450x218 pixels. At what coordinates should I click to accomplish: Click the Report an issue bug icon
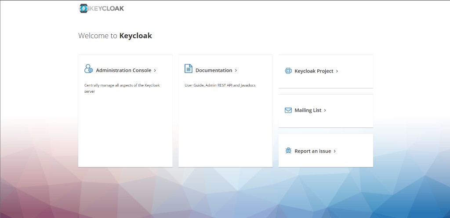point(288,150)
